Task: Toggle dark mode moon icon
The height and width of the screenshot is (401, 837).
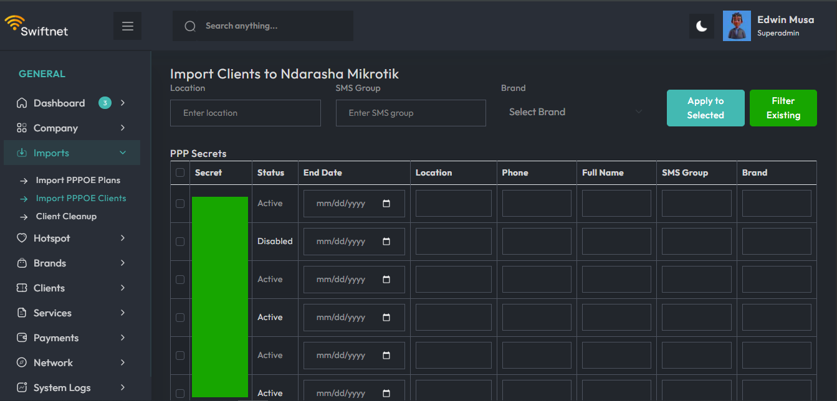Action: [702, 26]
